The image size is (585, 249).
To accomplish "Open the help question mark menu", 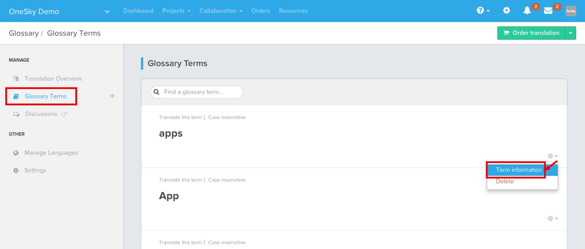I will pos(483,11).
